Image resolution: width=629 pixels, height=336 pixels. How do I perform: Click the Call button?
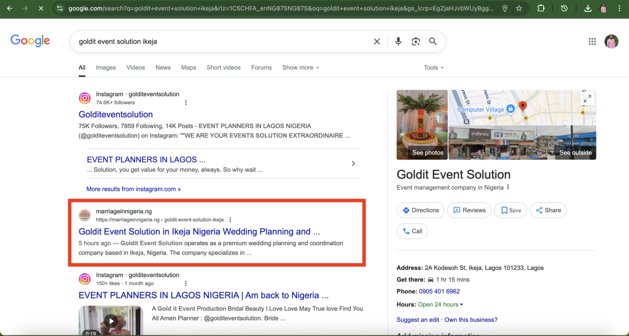[x=412, y=231]
